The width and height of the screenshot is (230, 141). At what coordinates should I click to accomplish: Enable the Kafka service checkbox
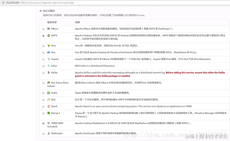click(x=44, y=73)
